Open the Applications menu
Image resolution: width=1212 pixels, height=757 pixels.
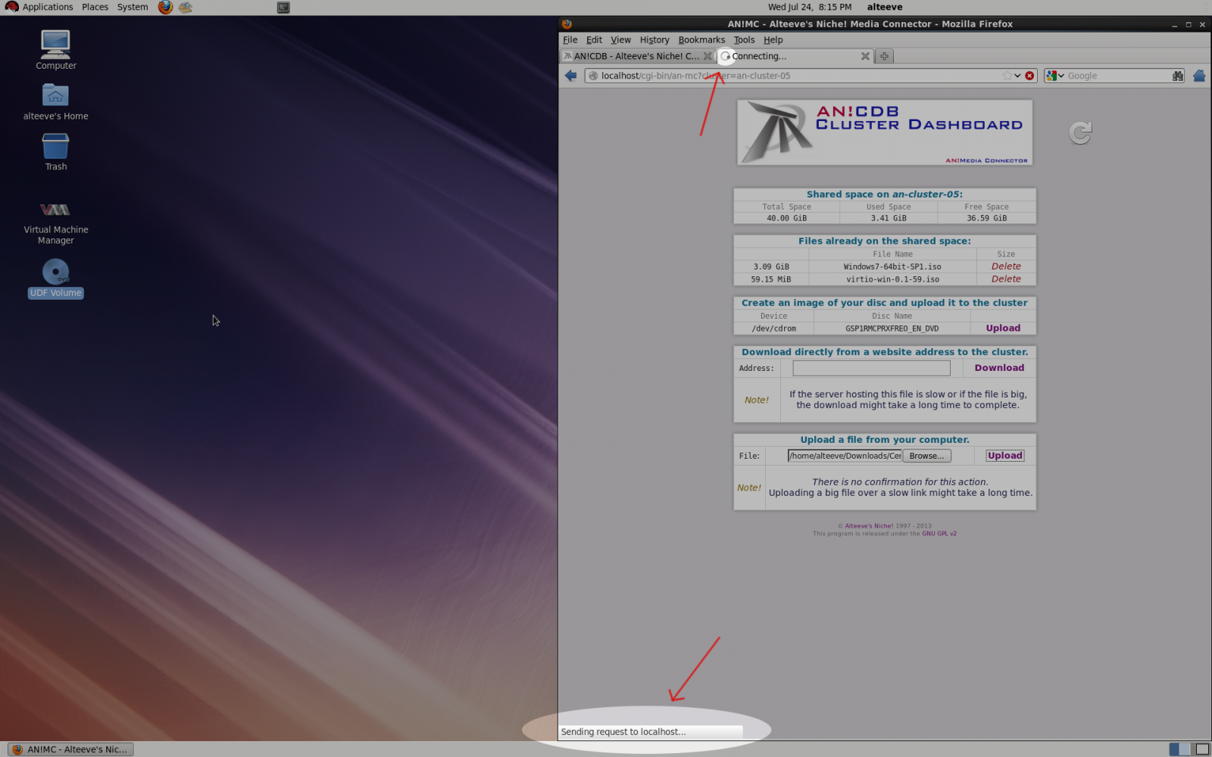pyautogui.click(x=39, y=7)
